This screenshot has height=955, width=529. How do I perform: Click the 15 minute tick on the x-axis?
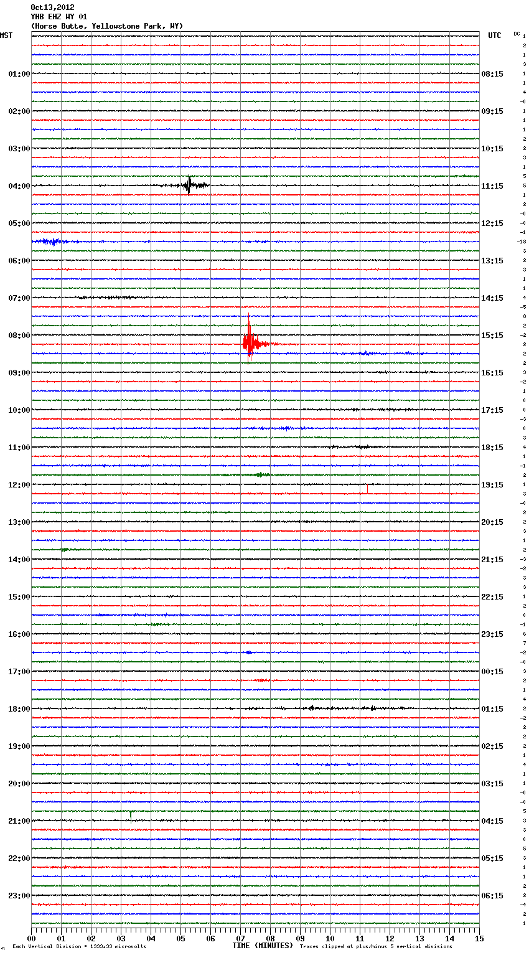click(x=479, y=938)
